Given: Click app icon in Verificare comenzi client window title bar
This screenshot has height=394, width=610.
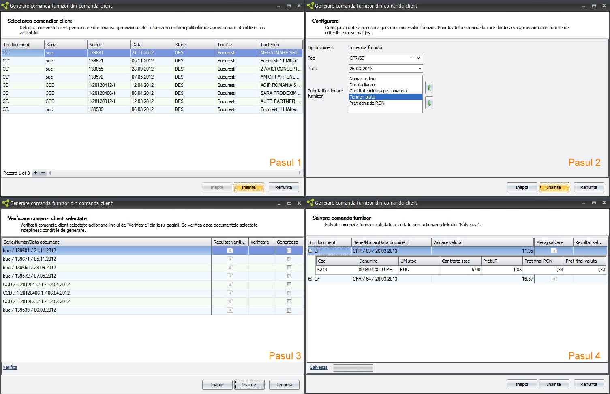Looking at the screenshot, I should [x=5, y=203].
